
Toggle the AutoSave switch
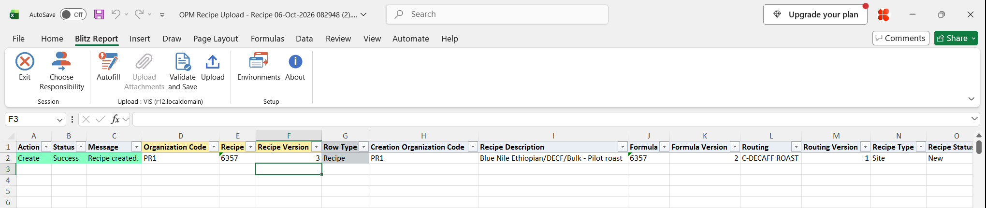click(73, 14)
